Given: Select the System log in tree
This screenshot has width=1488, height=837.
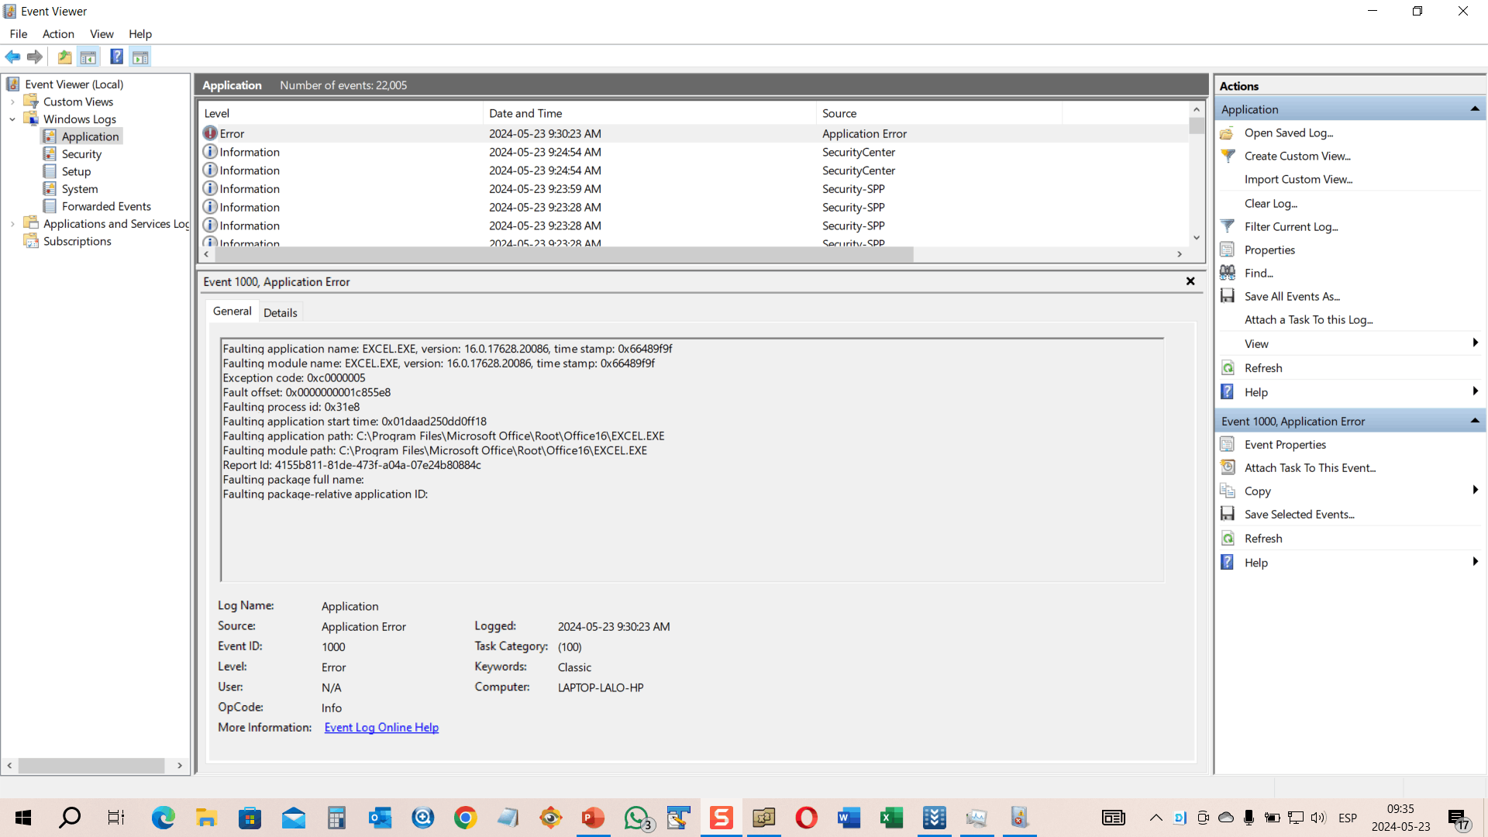Looking at the screenshot, I should coord(80,189).
